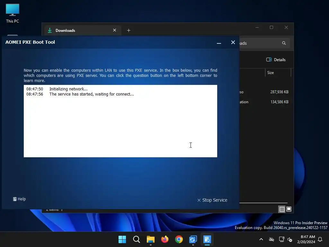Open the AOMEI backup app in the taskbar
This screenshot has height=247, width=329.
click(x=193, y=239)
